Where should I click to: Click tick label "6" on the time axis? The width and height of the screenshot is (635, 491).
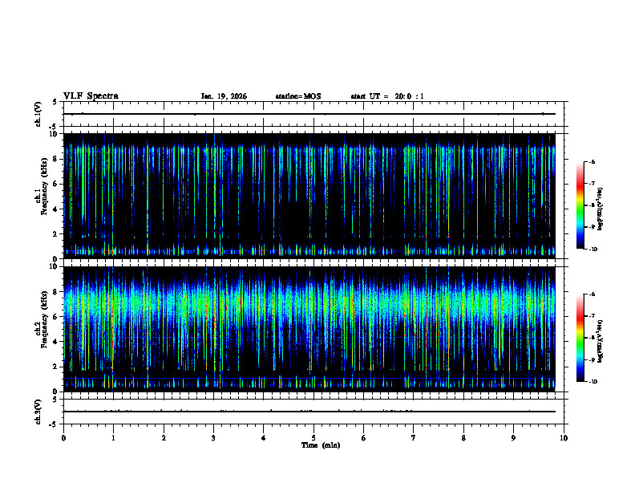(364, 438)
